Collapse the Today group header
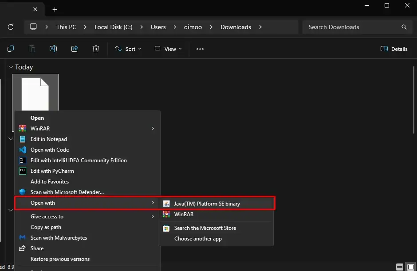Screen dimensions: 417x271 click(10, 67)
